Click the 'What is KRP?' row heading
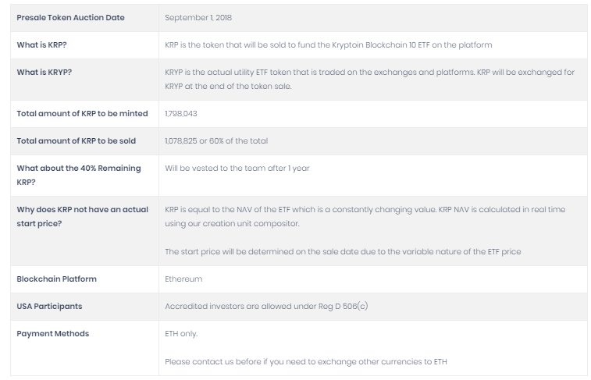The height and width of the screenshot is (380, 591). [x=41, y=44]
